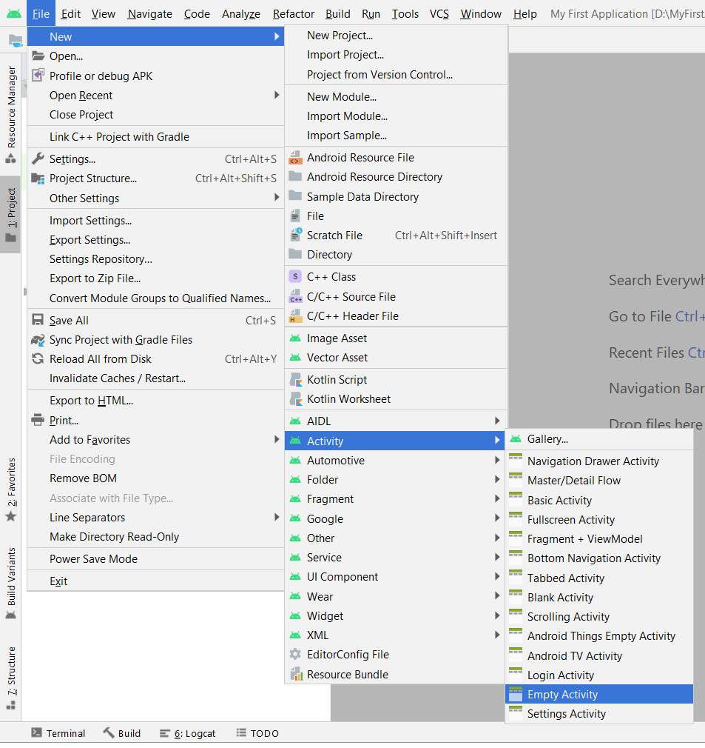The width and height of the screenshot is (705, 748).
Task: Open the 6: Logcat tool window
Action: [x=188, y=733]
